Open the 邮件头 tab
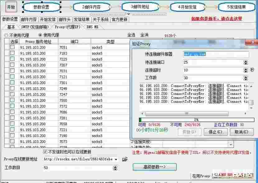 64,20
